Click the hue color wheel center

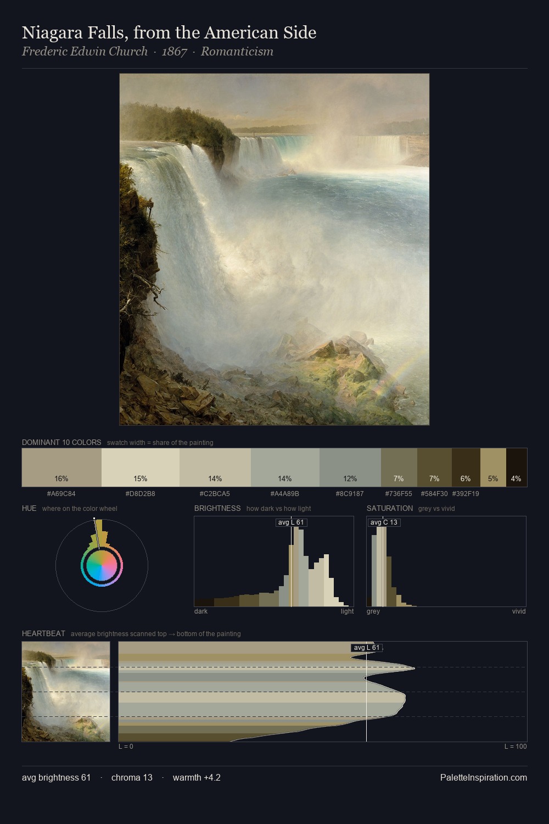pyautogui.click(x=102, y=566)
